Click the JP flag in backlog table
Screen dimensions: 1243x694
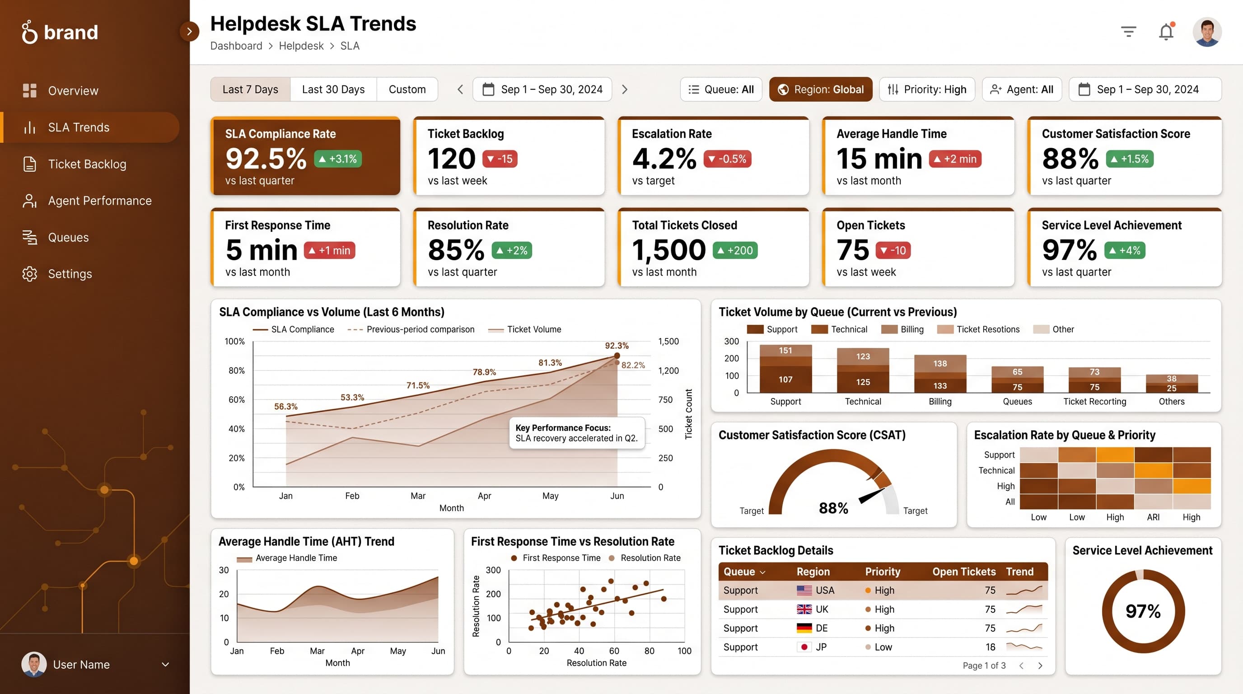tap(804, 647)
